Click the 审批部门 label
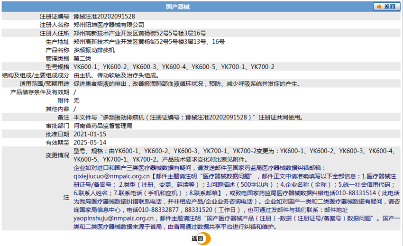Image resolution: width=403 pixels, height=246 pixels. pos(57,126)
